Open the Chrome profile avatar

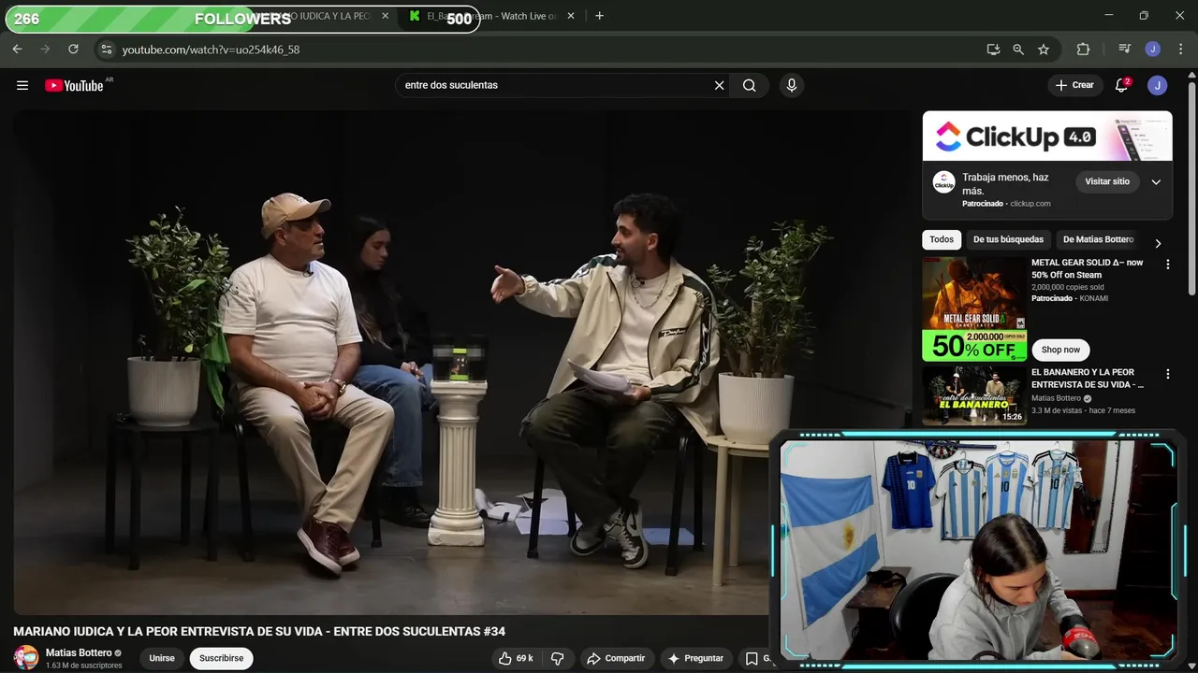(1153, 50)
